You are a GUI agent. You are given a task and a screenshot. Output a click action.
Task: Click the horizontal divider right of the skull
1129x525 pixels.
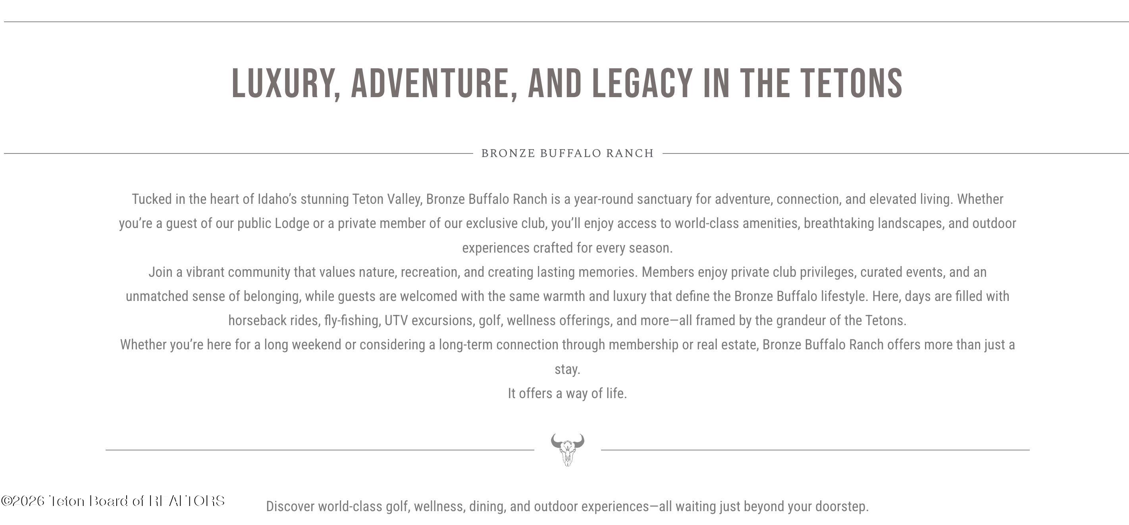(x=815, y=450)
